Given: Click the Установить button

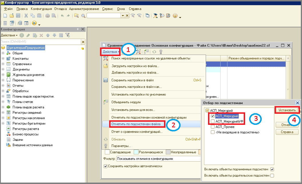Looking at the screenshot, I should [287, 110].
